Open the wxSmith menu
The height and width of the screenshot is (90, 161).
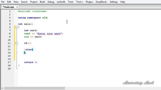61,2
